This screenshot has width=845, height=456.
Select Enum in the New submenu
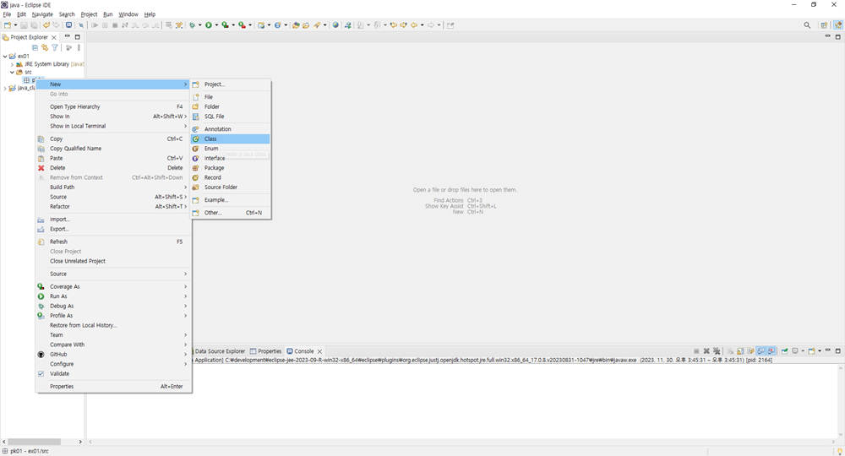pos(231,149)
